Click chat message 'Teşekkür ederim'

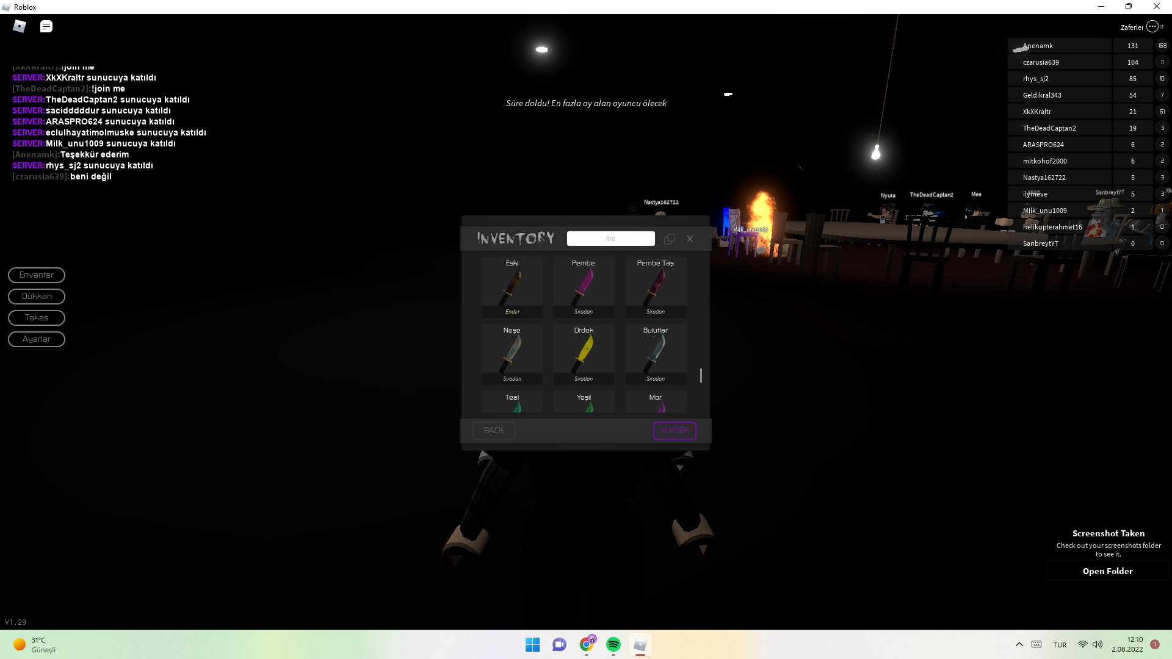(x=95, y=155)
